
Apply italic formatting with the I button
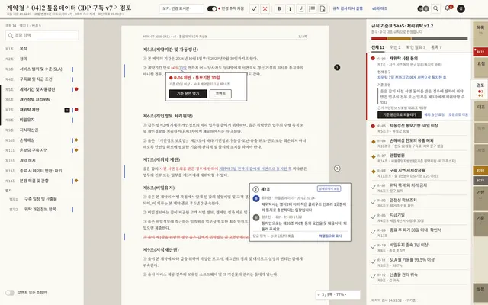click(x=290, y=8)
